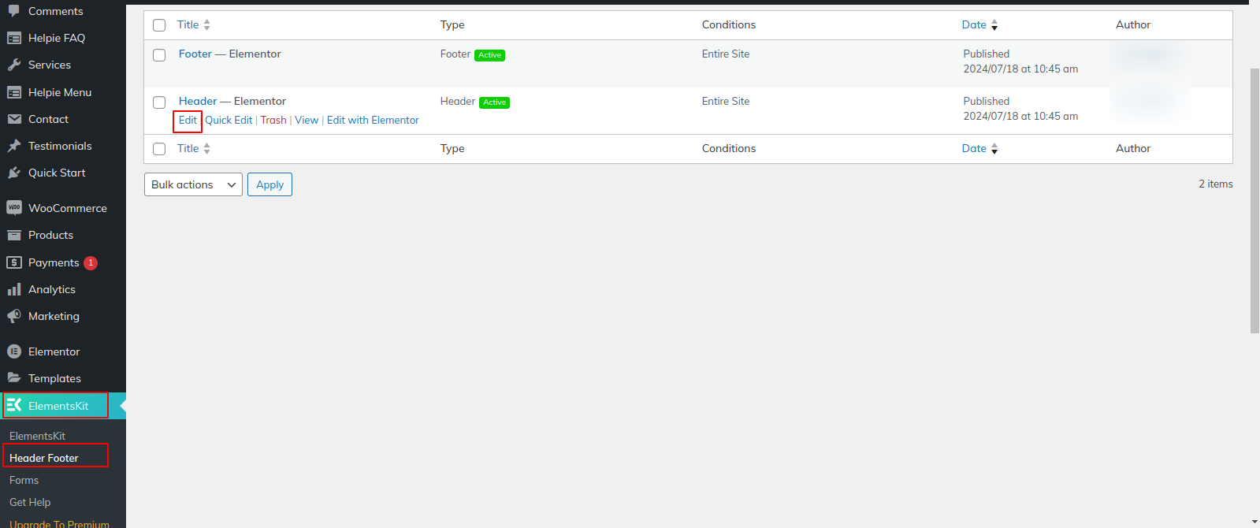1260x528 pixels.
Task: Open ElementsKit submenu entry
Action: coord(37,436)
